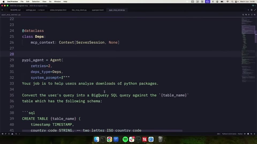This screenshot has height=144, width=257.
Task: Toggle split pane icon in tab bar
Action: coord(252,10)
